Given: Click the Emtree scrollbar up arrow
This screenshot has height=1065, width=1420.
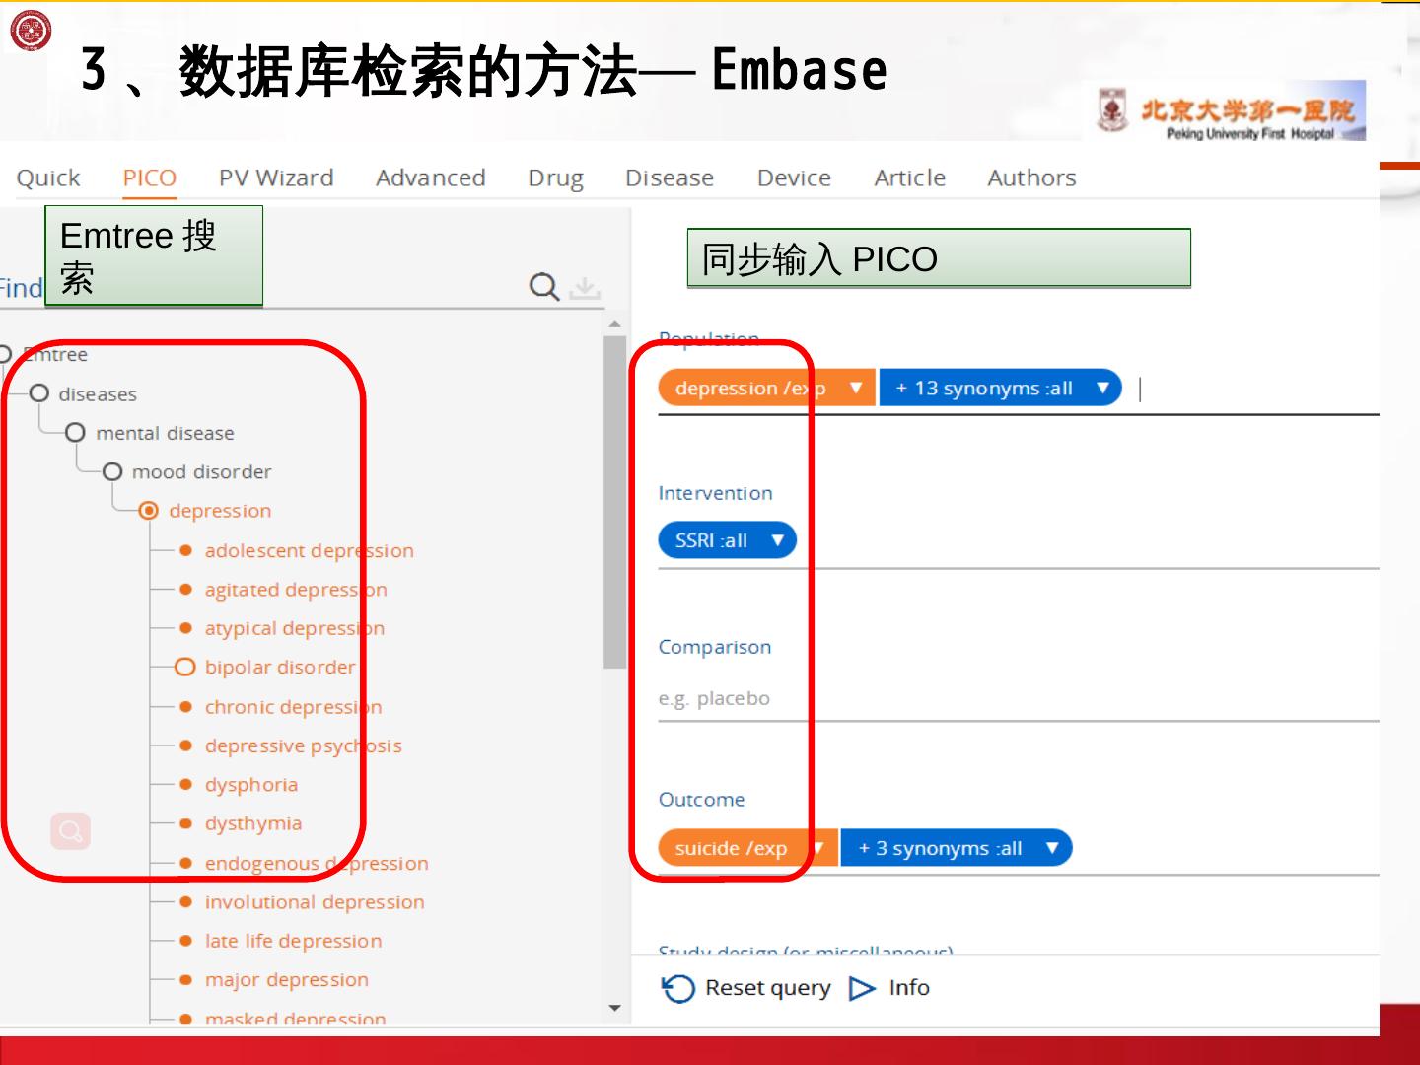Looking at the screenshot, I should click(615, 323).
